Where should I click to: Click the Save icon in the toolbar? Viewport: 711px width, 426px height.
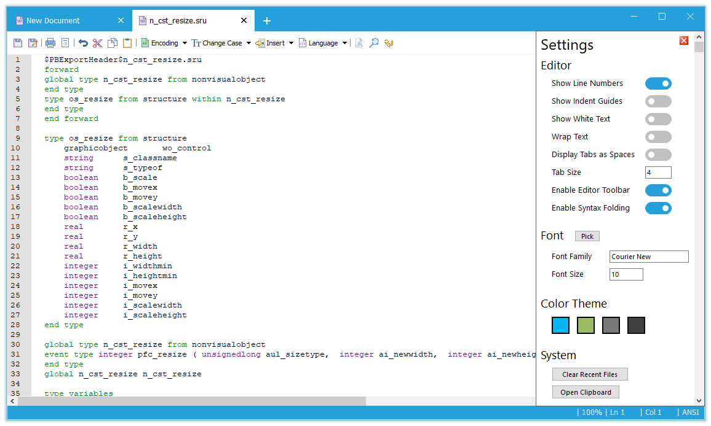(x=18, y=43)
